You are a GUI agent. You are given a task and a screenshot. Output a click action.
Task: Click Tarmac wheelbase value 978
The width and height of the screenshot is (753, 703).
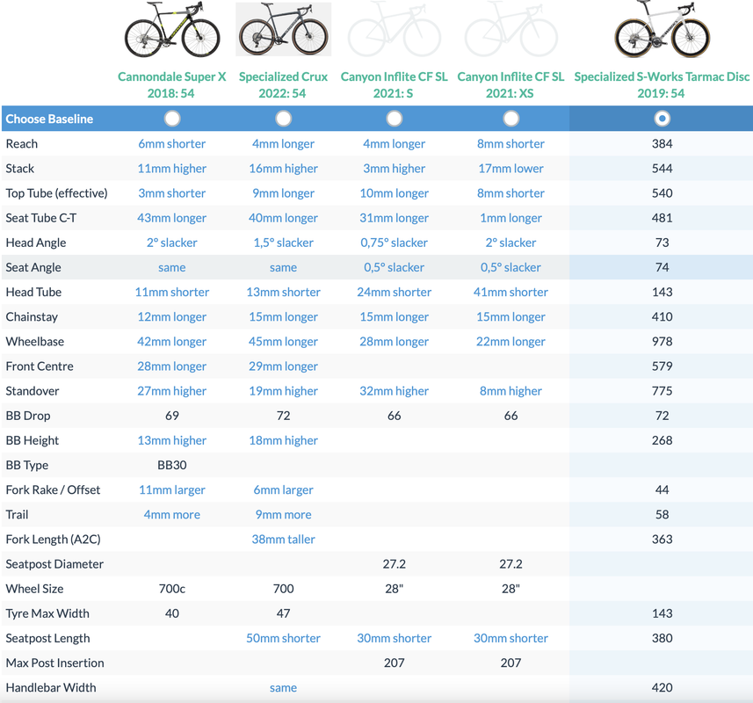(662, 342)
